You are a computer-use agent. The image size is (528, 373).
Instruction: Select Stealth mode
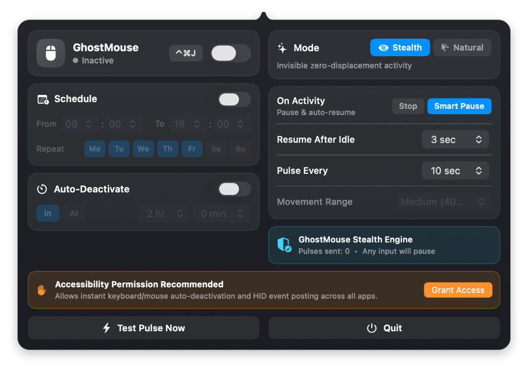[x=400, y=47]
